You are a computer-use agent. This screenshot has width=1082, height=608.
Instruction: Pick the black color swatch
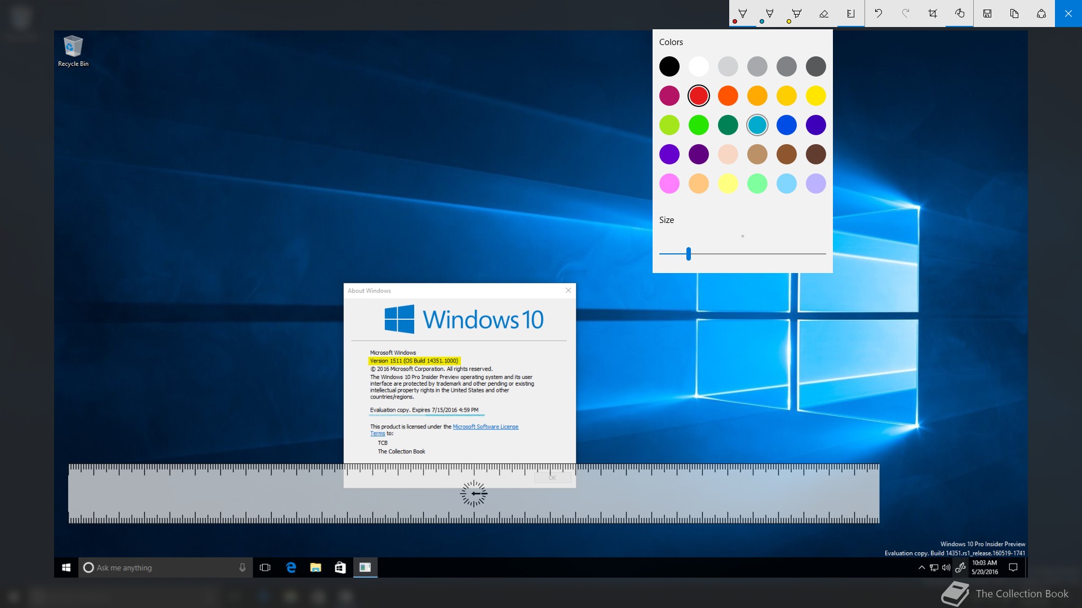669,66
